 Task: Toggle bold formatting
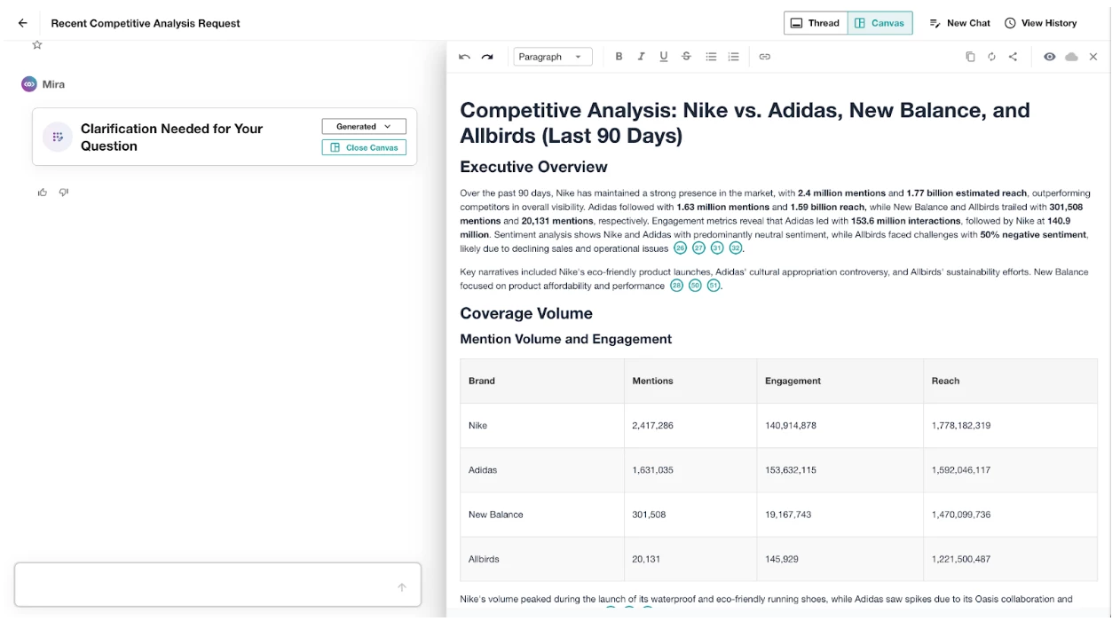619,57
